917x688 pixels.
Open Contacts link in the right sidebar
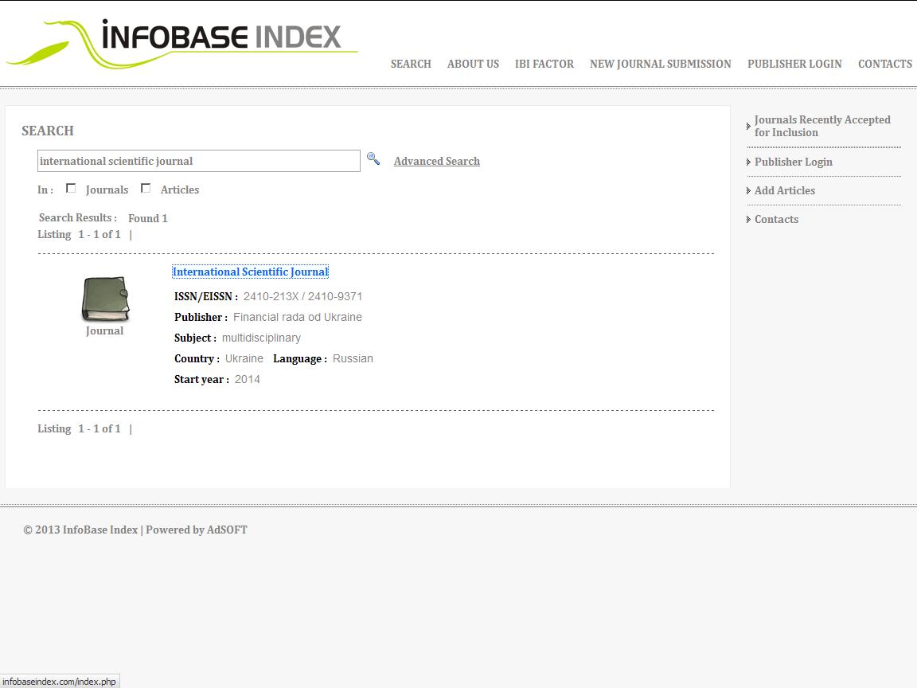click(x=776, y=219)
